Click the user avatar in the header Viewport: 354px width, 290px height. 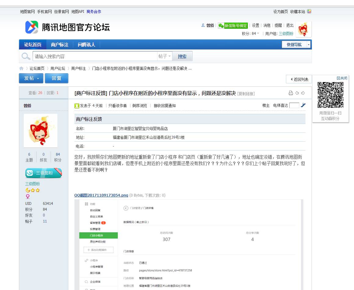tap(303, 29)
